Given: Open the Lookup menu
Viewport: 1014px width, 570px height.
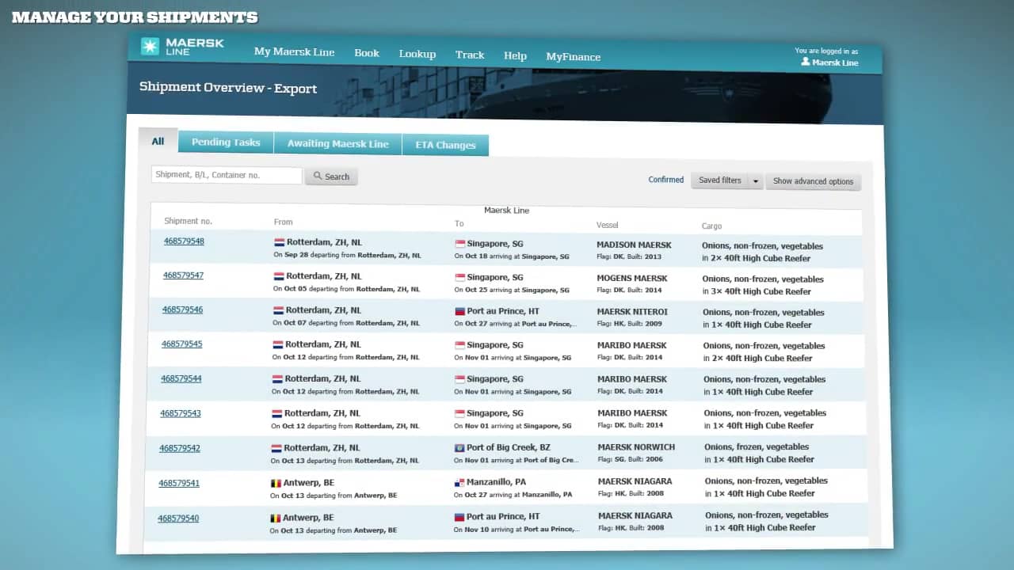Looking at the screenshot, I should click(x=417, y=54).
